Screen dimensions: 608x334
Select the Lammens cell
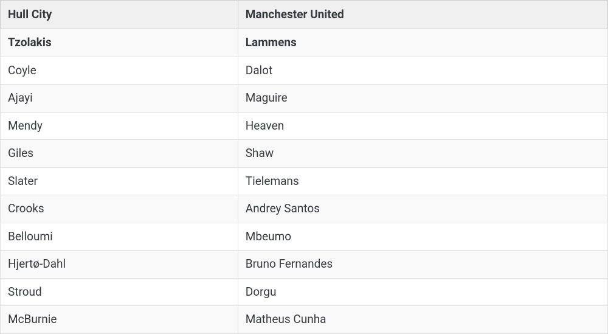[x=423, y=43]
